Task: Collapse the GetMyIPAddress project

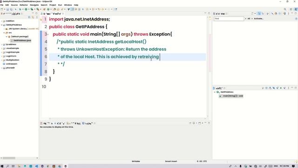Action: click(x=2, y=25)
